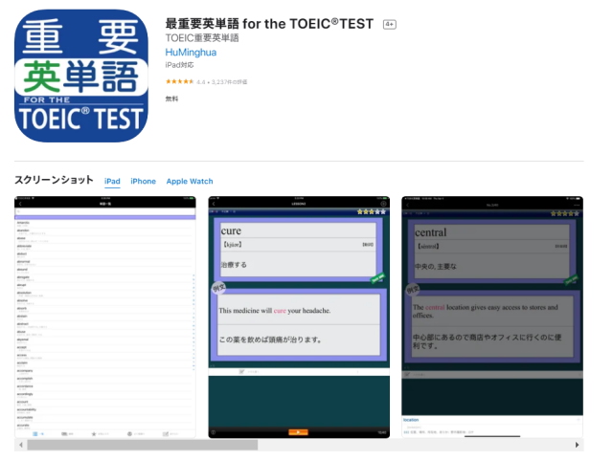Click the left scroll arrow of screenshot scrollbar
Screen dimensions: 613x460
click(21, 445)
